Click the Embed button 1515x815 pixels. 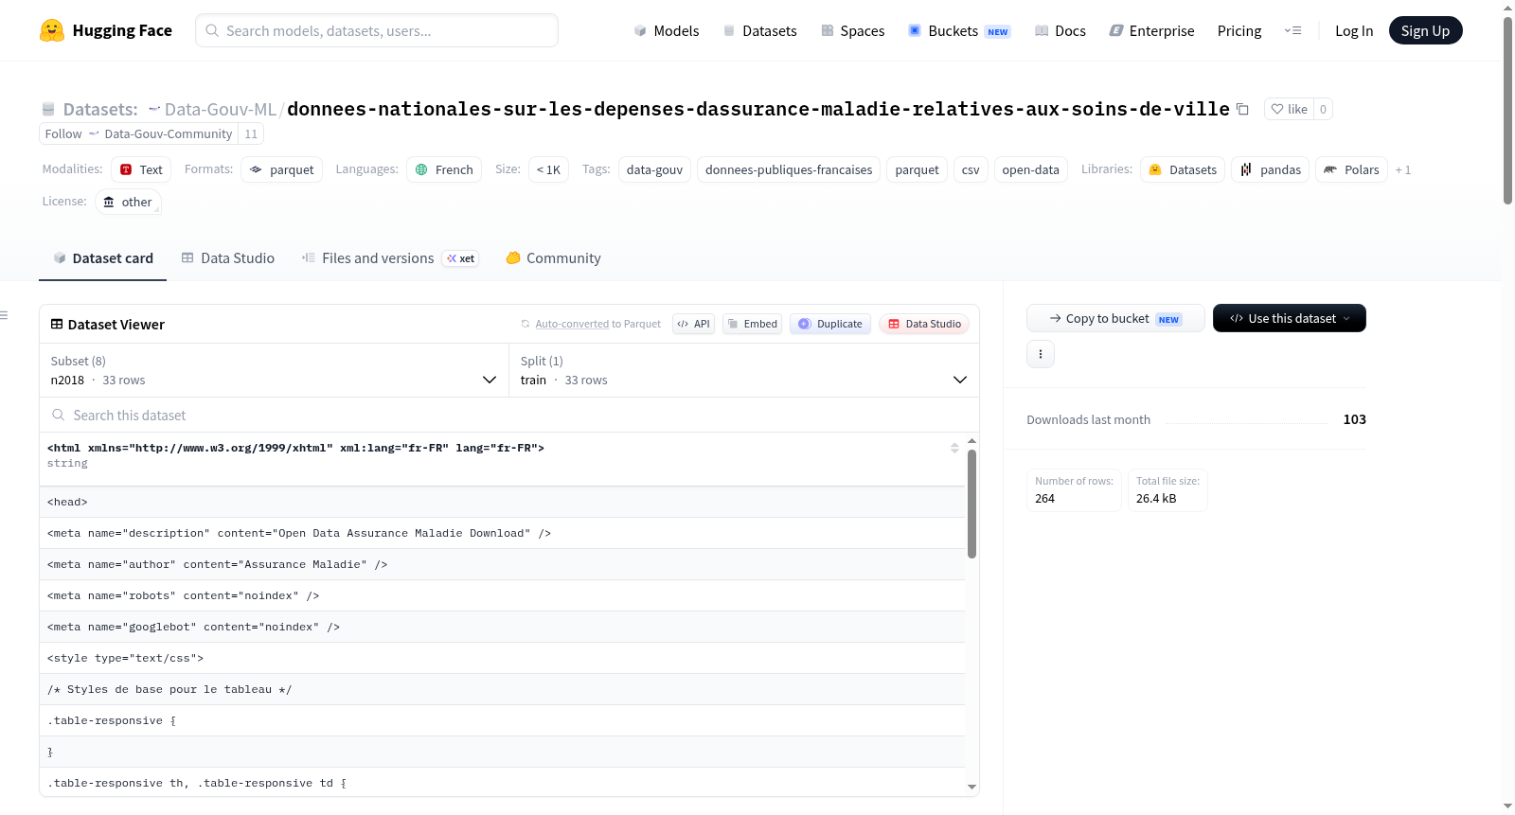[x=753, y=324]
